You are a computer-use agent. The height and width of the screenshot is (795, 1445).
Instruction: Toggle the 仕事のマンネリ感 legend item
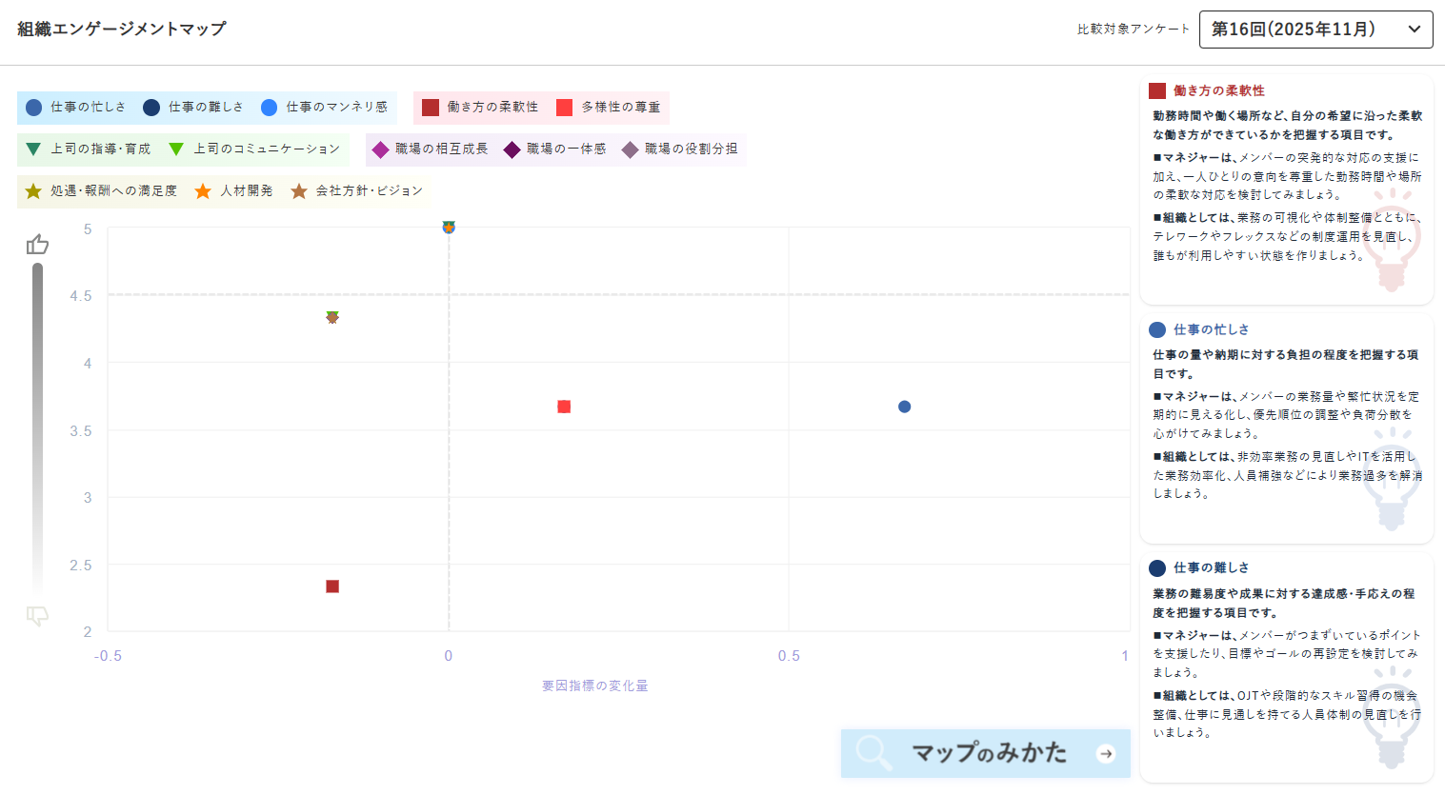pos(325,108)
